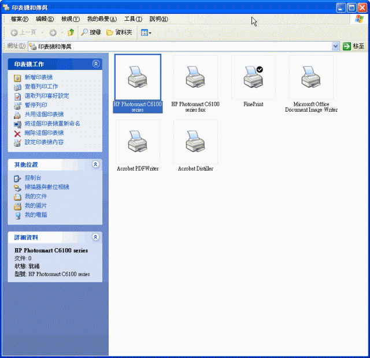Click the Acrobat PDFWriter label text

click(x=138, y=168)
